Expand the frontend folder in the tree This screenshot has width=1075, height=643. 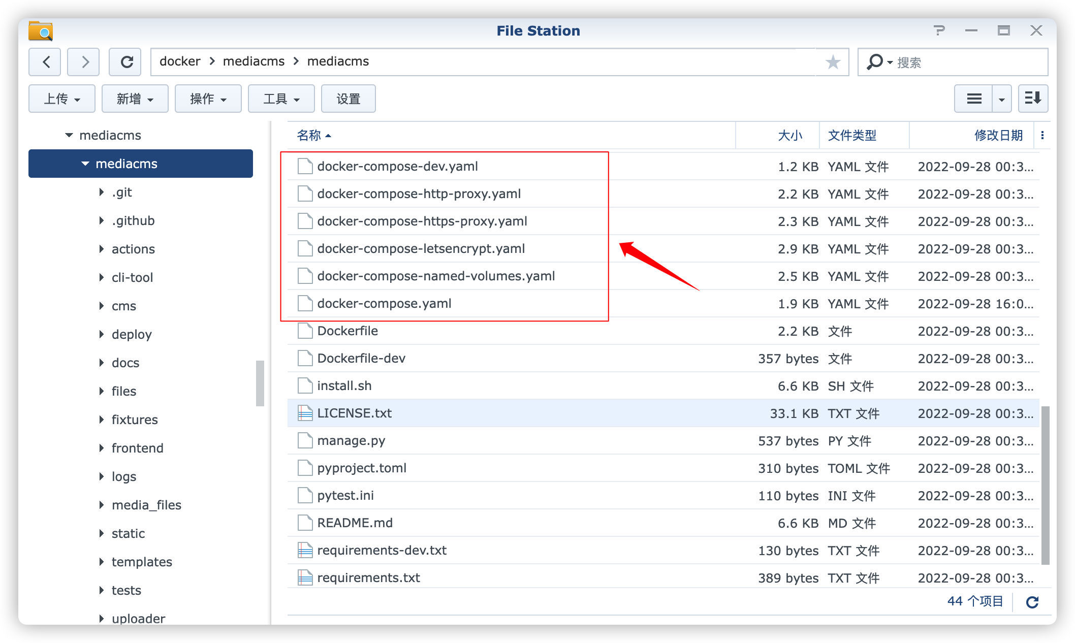point(102,448)
